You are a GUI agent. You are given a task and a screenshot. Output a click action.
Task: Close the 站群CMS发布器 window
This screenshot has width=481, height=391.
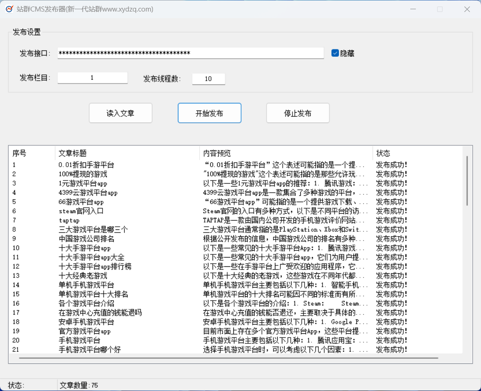pos(467,9)
